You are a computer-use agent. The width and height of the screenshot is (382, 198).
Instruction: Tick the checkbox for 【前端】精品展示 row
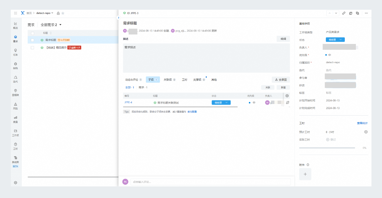tap(32, 48)
